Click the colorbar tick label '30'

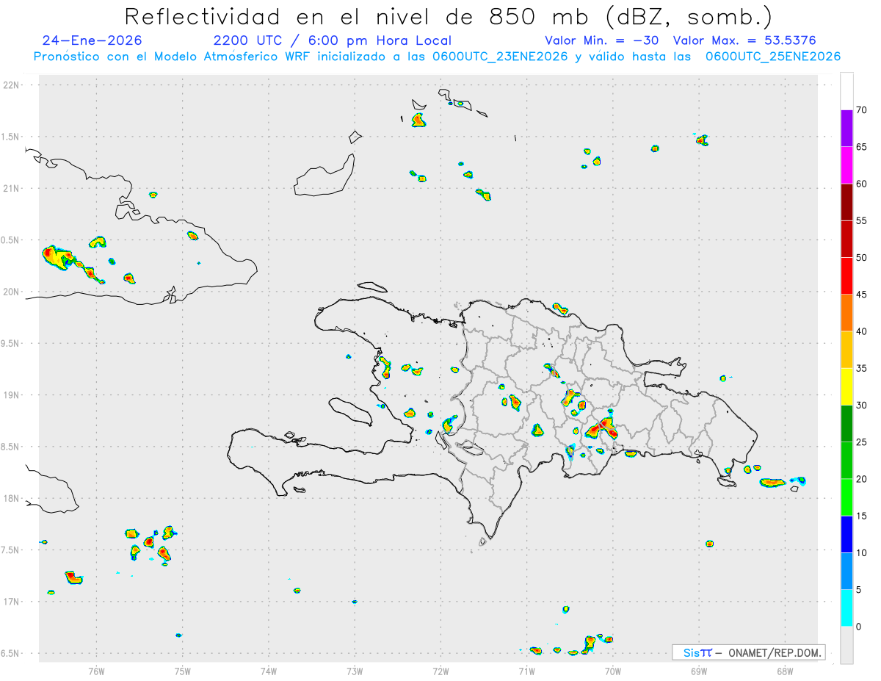pos(861,406)
